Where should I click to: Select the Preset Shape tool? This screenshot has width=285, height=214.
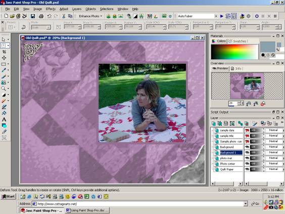[x=4, y=125]
